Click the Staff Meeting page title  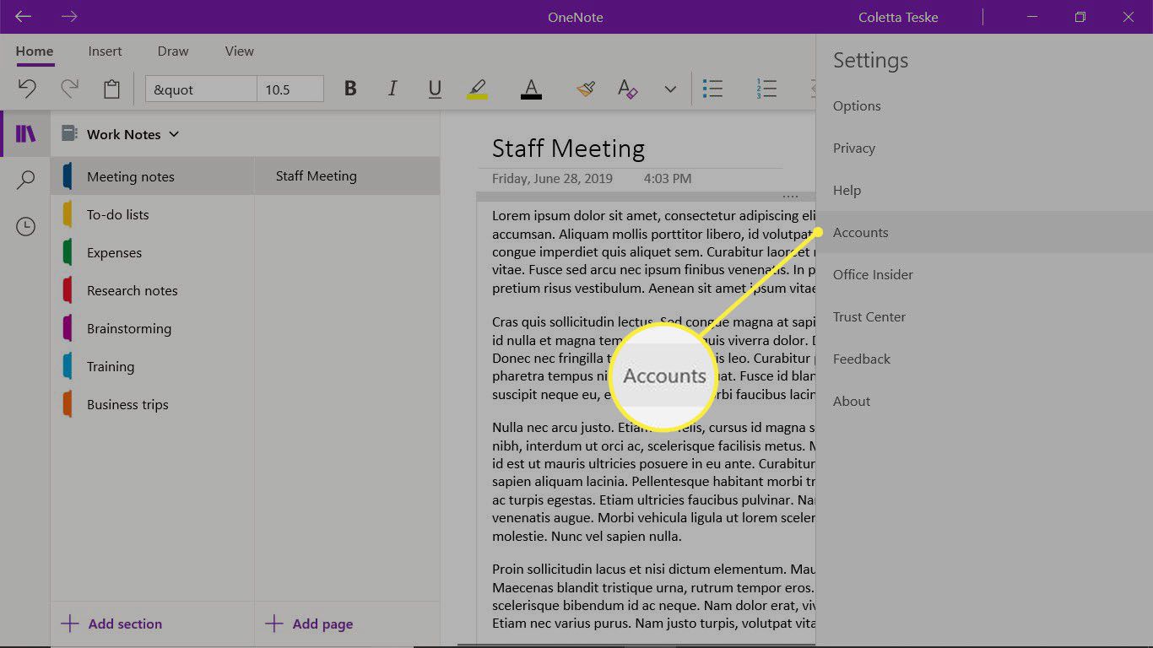click(x=568, y=148)
